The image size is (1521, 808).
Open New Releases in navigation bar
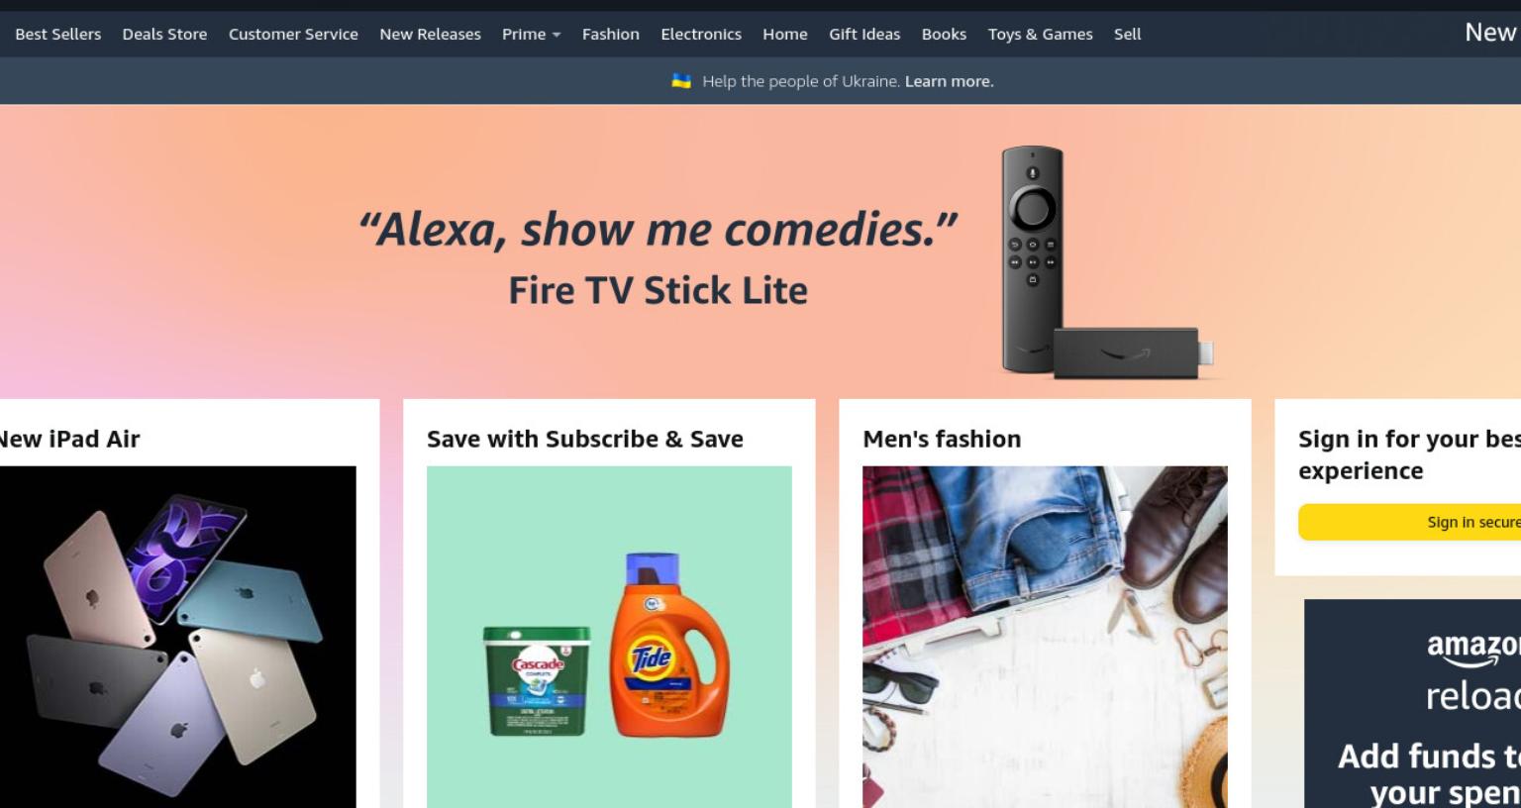(430, 34)
